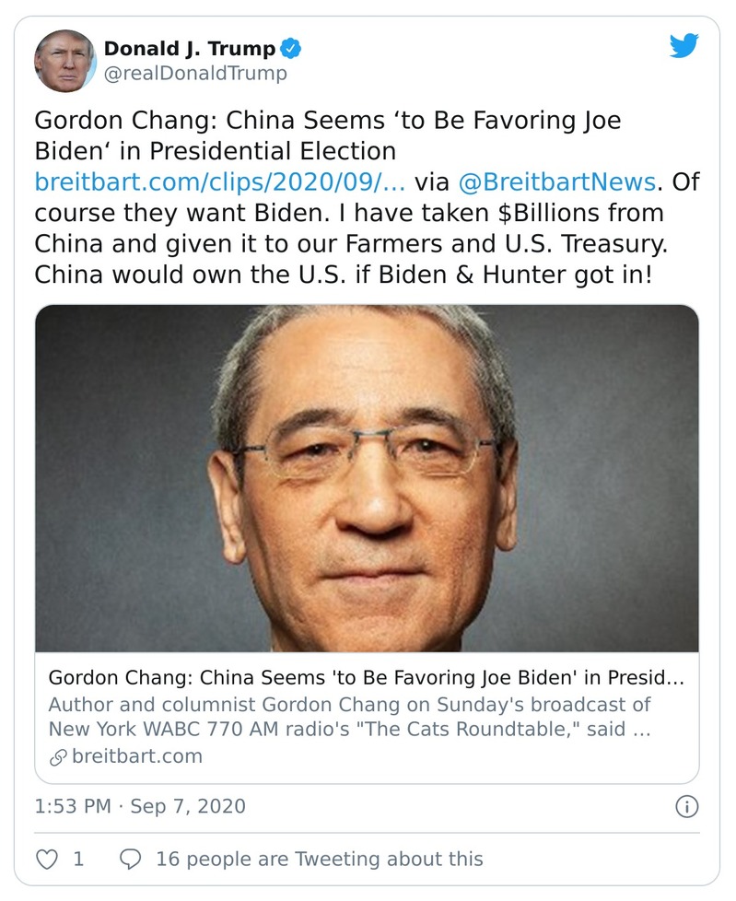Open the 1:53 PM Sep 7, 2020 timestamp
Image resolution: width=736 pixels, height=901 pixels.
click(140, 806)
